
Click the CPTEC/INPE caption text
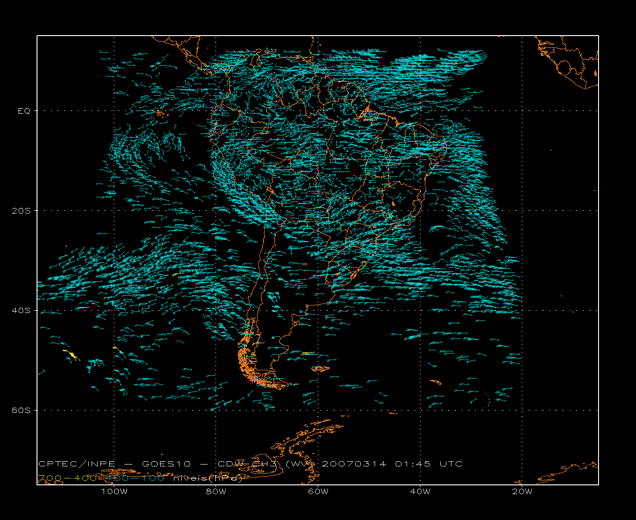point(77,464)
